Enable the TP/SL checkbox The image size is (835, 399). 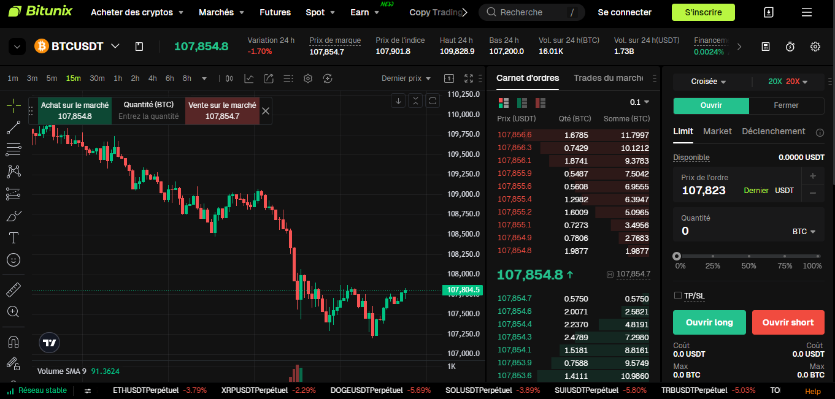coord(679,295)
